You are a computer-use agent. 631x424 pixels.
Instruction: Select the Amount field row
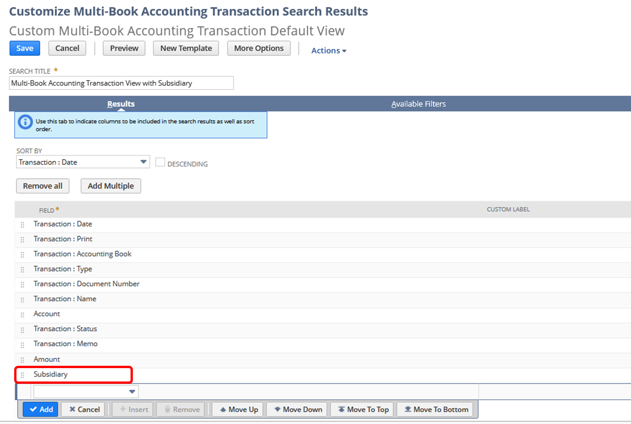coord(323,360)
